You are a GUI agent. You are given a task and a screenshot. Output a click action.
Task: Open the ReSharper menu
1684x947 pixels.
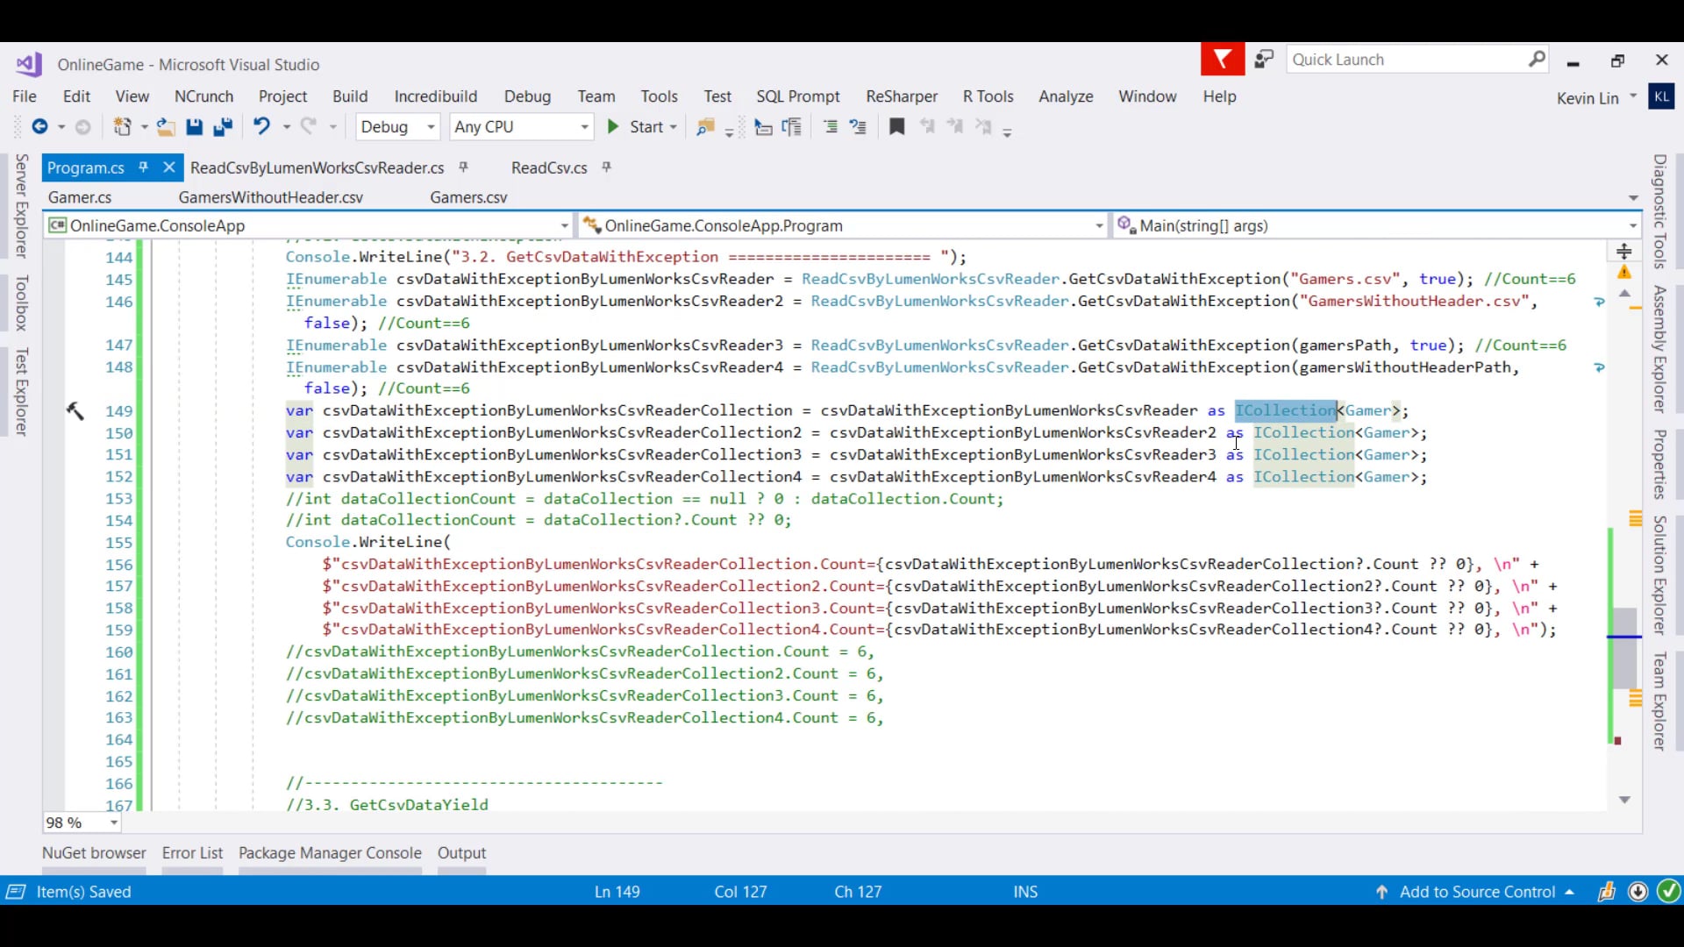[901, 96]
